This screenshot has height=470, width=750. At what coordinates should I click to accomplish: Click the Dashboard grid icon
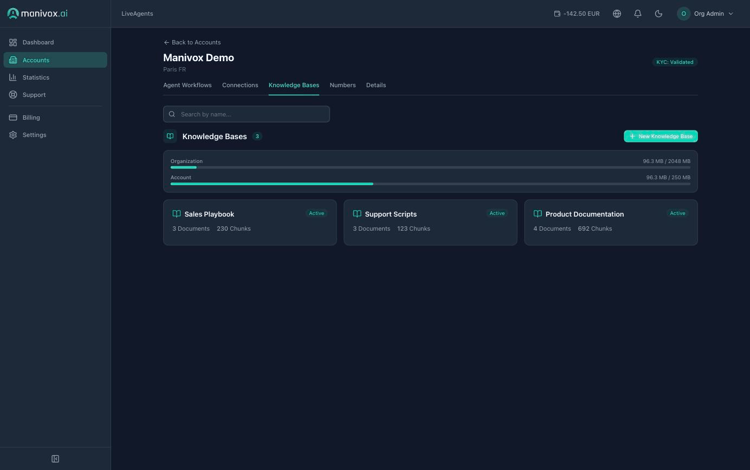click(13, 42)
